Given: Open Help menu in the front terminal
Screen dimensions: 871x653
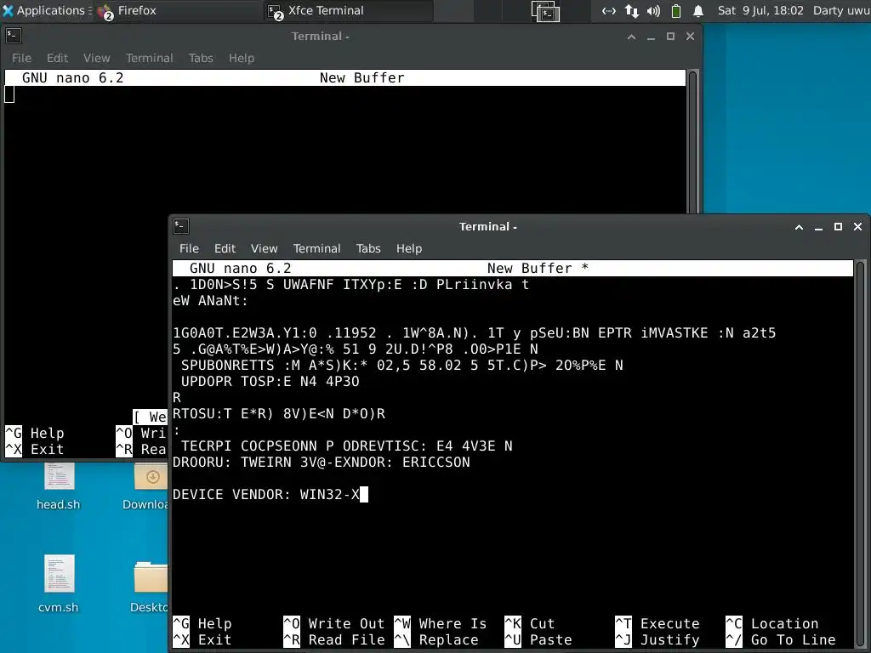Looking at the screenshot, I should click(409, 248).
